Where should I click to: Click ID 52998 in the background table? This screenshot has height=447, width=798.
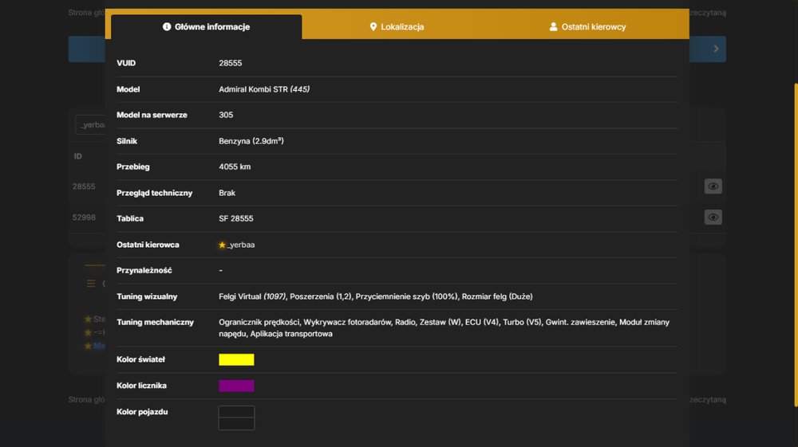pos(84,218)
